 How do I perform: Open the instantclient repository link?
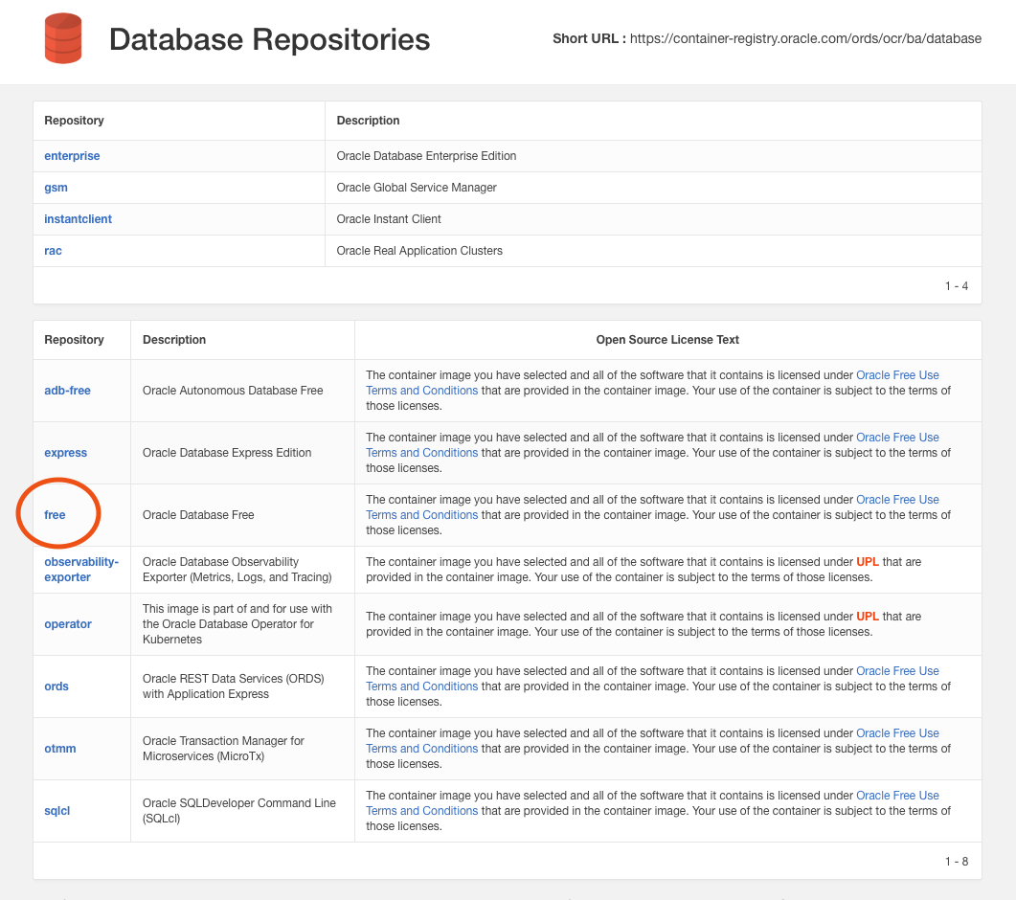pyautogui.click(x=78, y=219)
